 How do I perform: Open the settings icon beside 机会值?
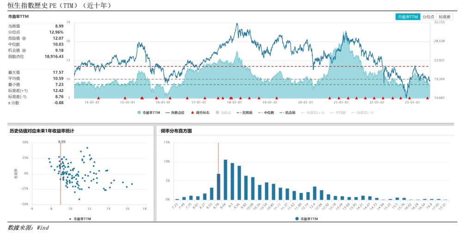click(24, 50)
